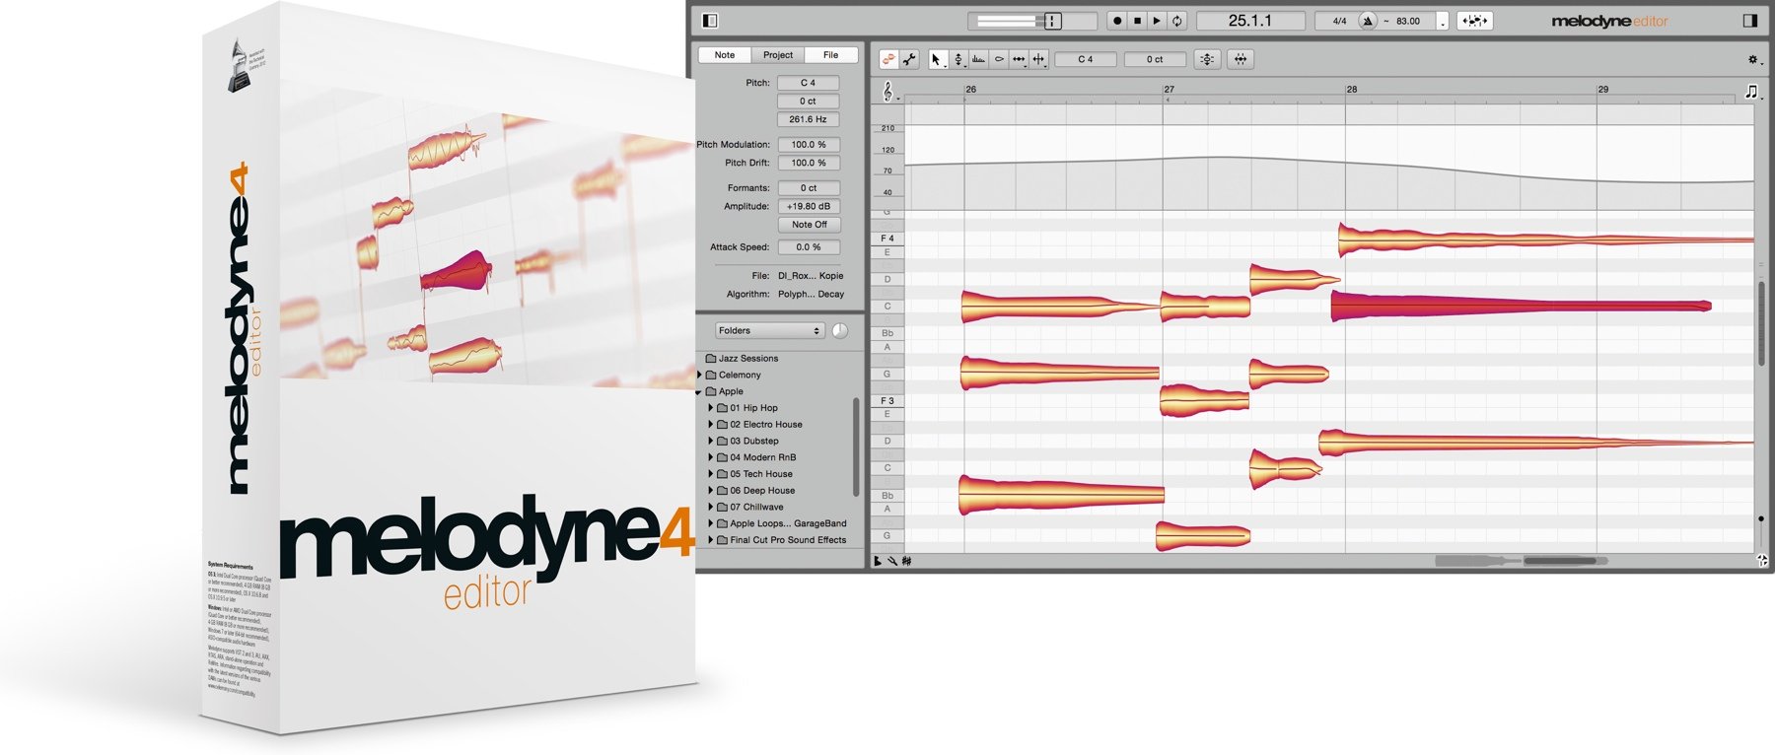Click the 261.6 Hz frequency field
This screenshot has height=755, width=1775.
coord(809,119)
